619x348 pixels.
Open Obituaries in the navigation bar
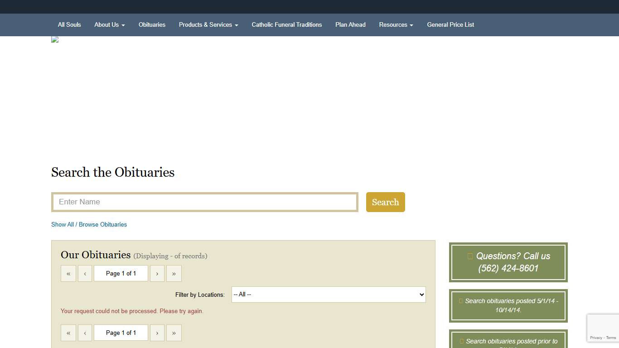coord(152,25)
